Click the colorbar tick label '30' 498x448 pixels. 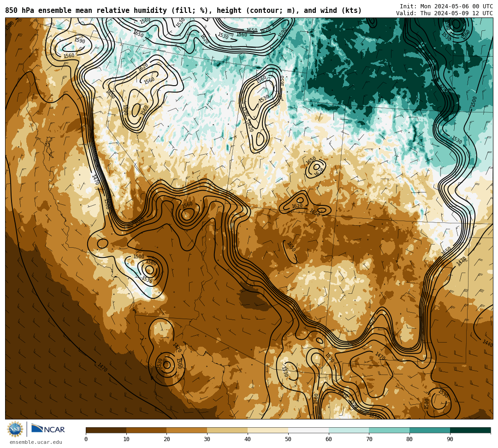207,439
